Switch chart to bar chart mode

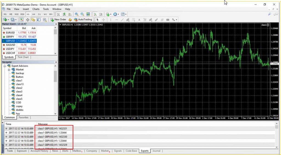pyautogui.click(x=58, y=14)
